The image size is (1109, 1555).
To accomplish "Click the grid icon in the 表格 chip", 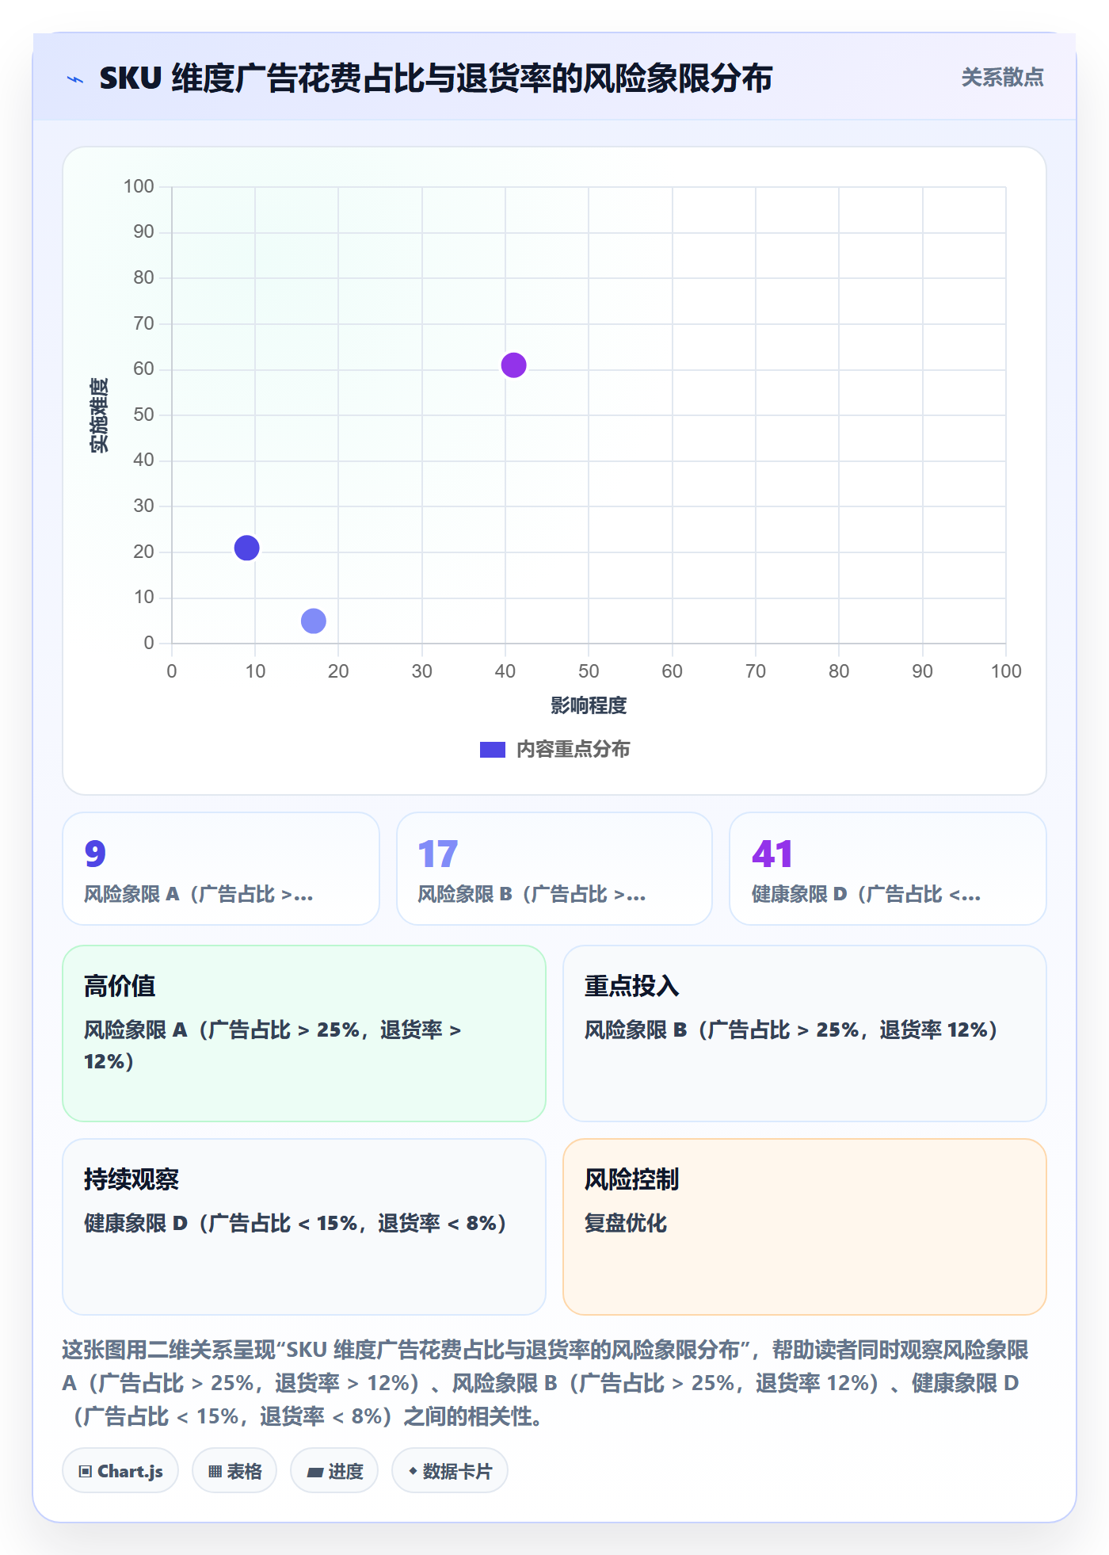I will pyautogui.click(x=215, y=1472).
